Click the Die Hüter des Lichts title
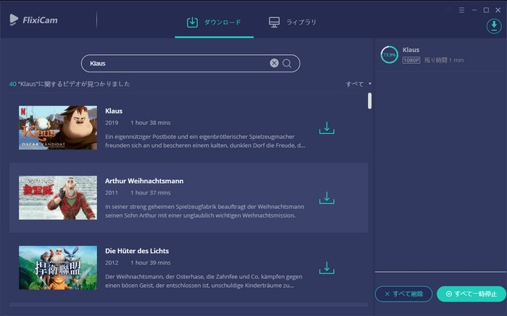The width and height of the screenshot is (507, 316). (x=137, y=251)
